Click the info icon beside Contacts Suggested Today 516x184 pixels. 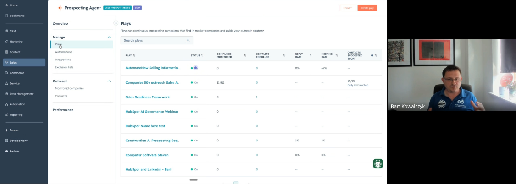point(372,55)
